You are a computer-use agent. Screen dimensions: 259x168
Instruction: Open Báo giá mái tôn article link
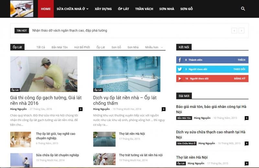tap(211, 109)
